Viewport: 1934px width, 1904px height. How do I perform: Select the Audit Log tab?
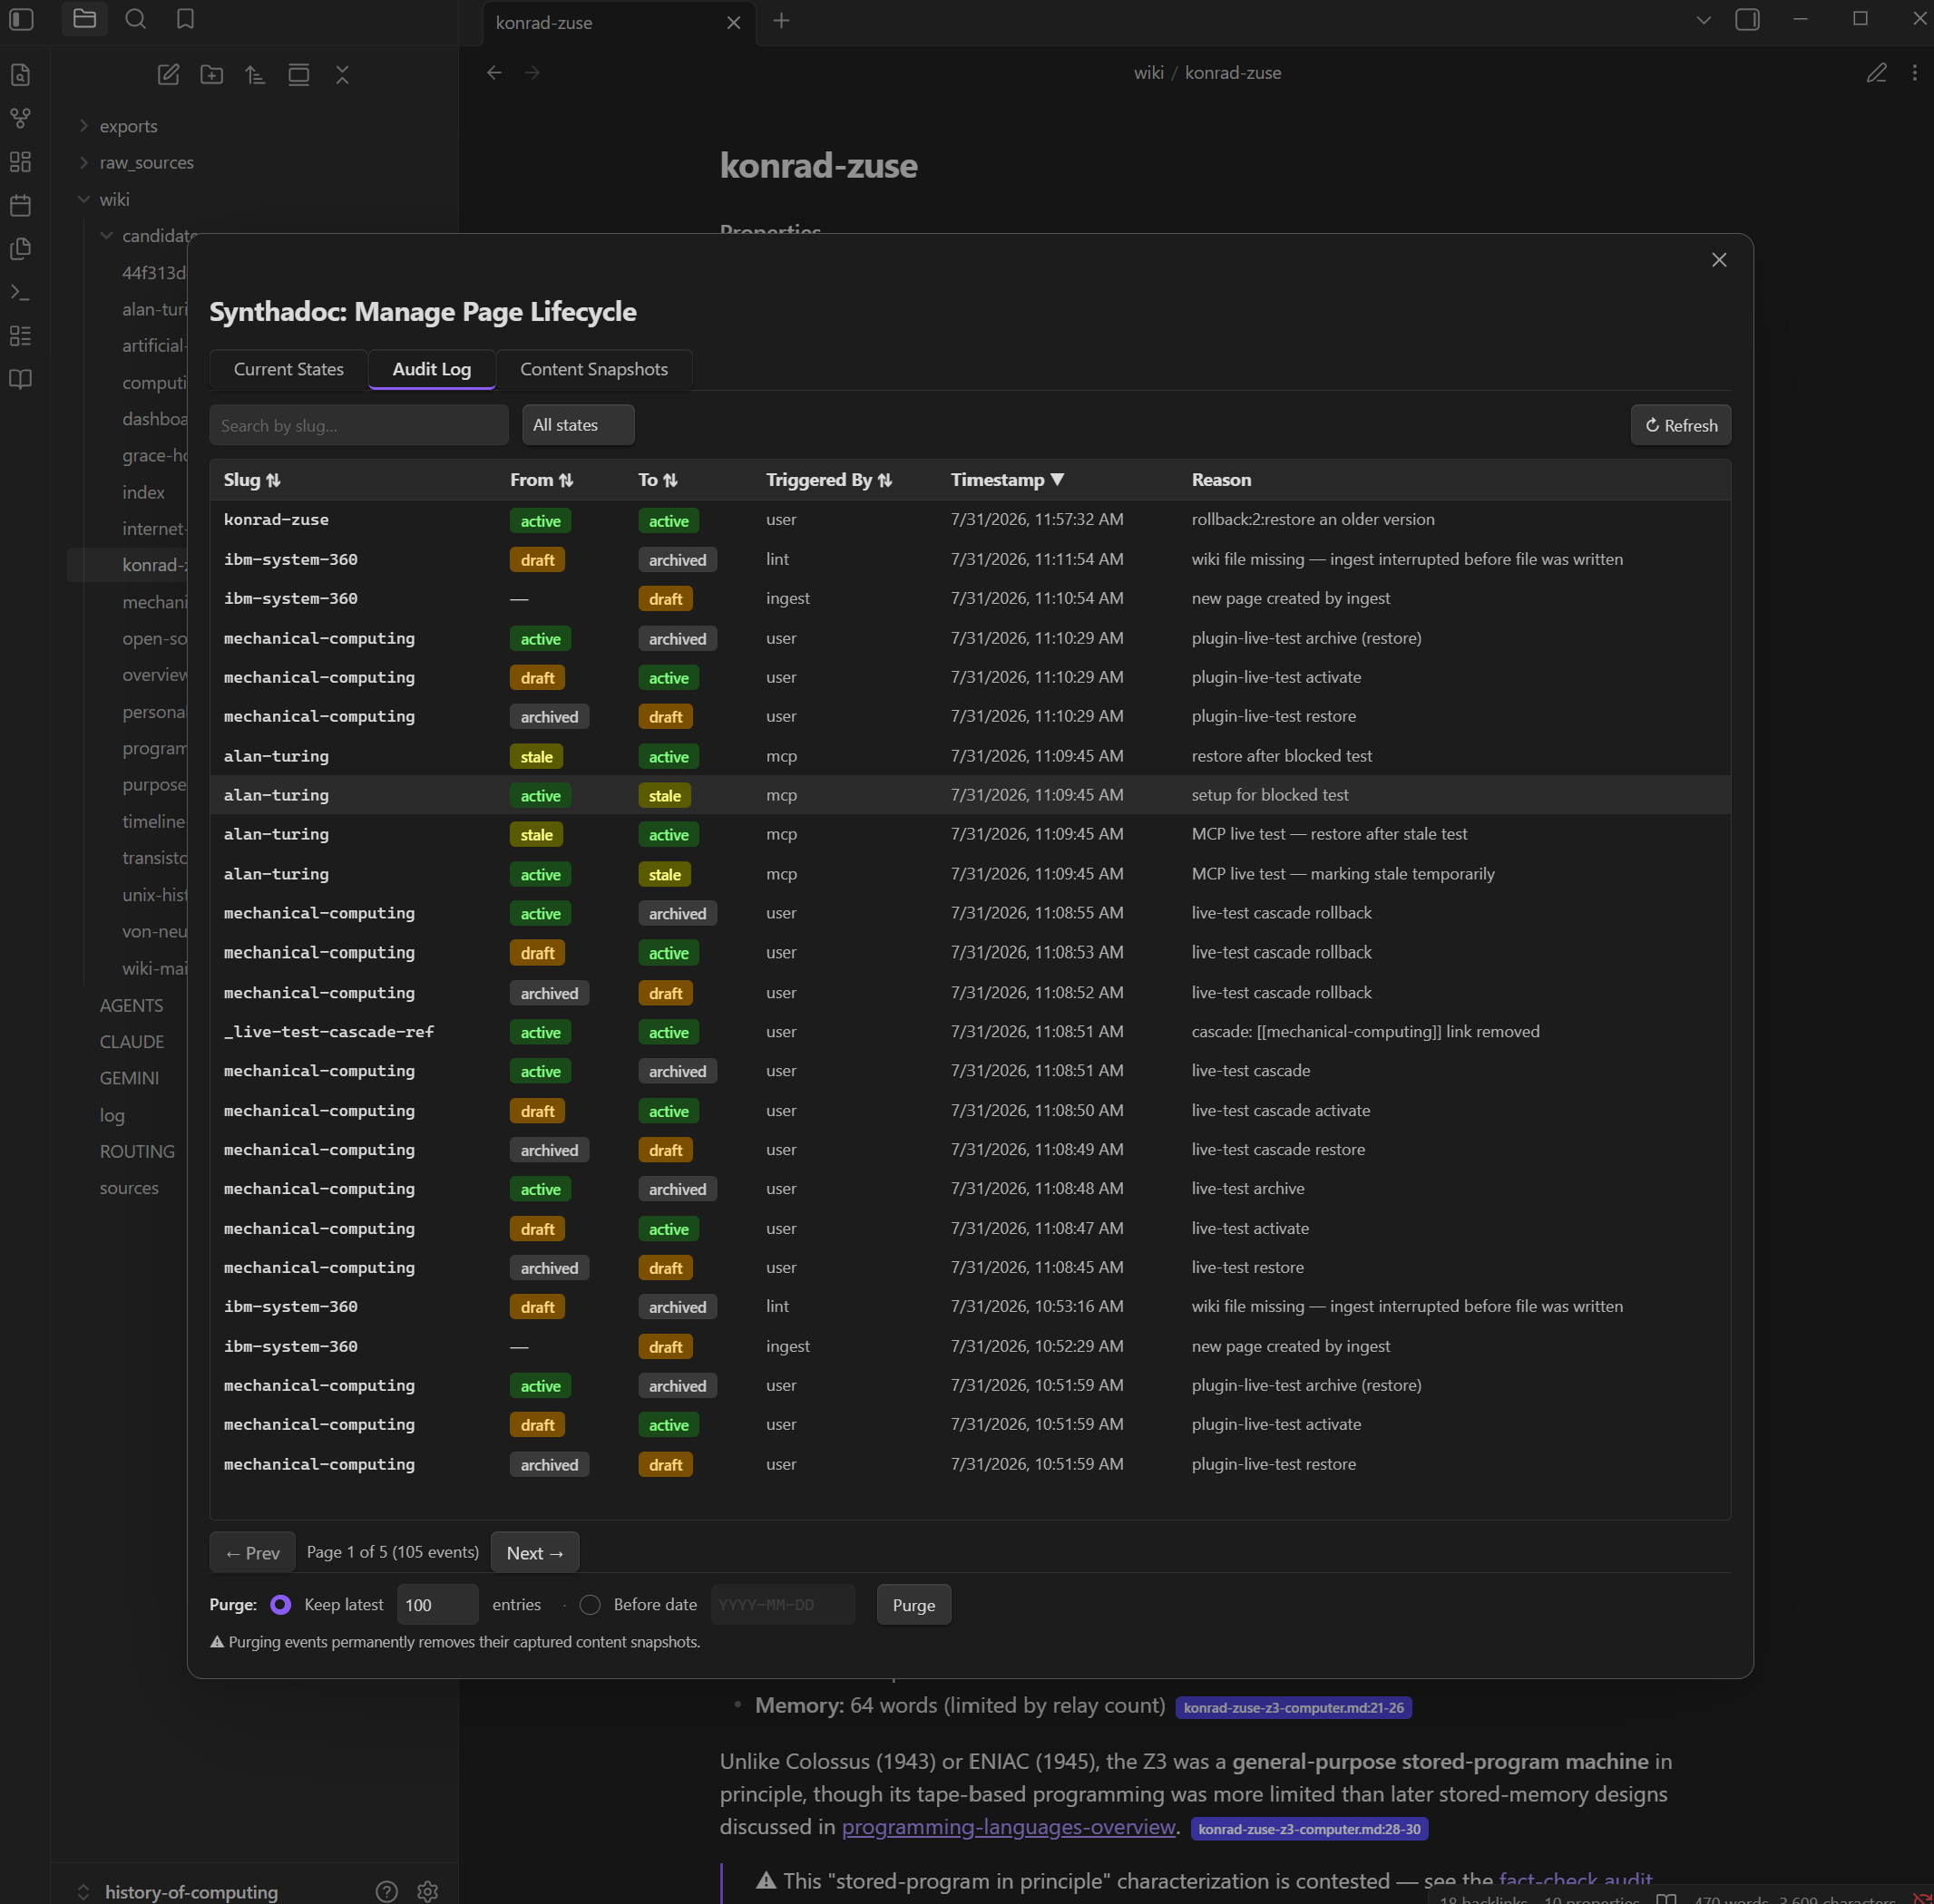click(x=431, y=369)
